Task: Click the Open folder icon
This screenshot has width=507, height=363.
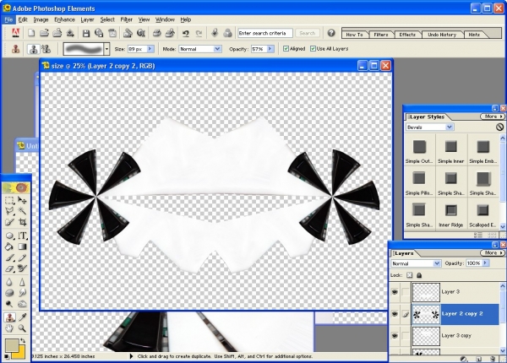Action: pos(44,33)
